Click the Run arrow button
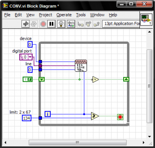This screenshot has width=155, height=148. coord(26,24)
